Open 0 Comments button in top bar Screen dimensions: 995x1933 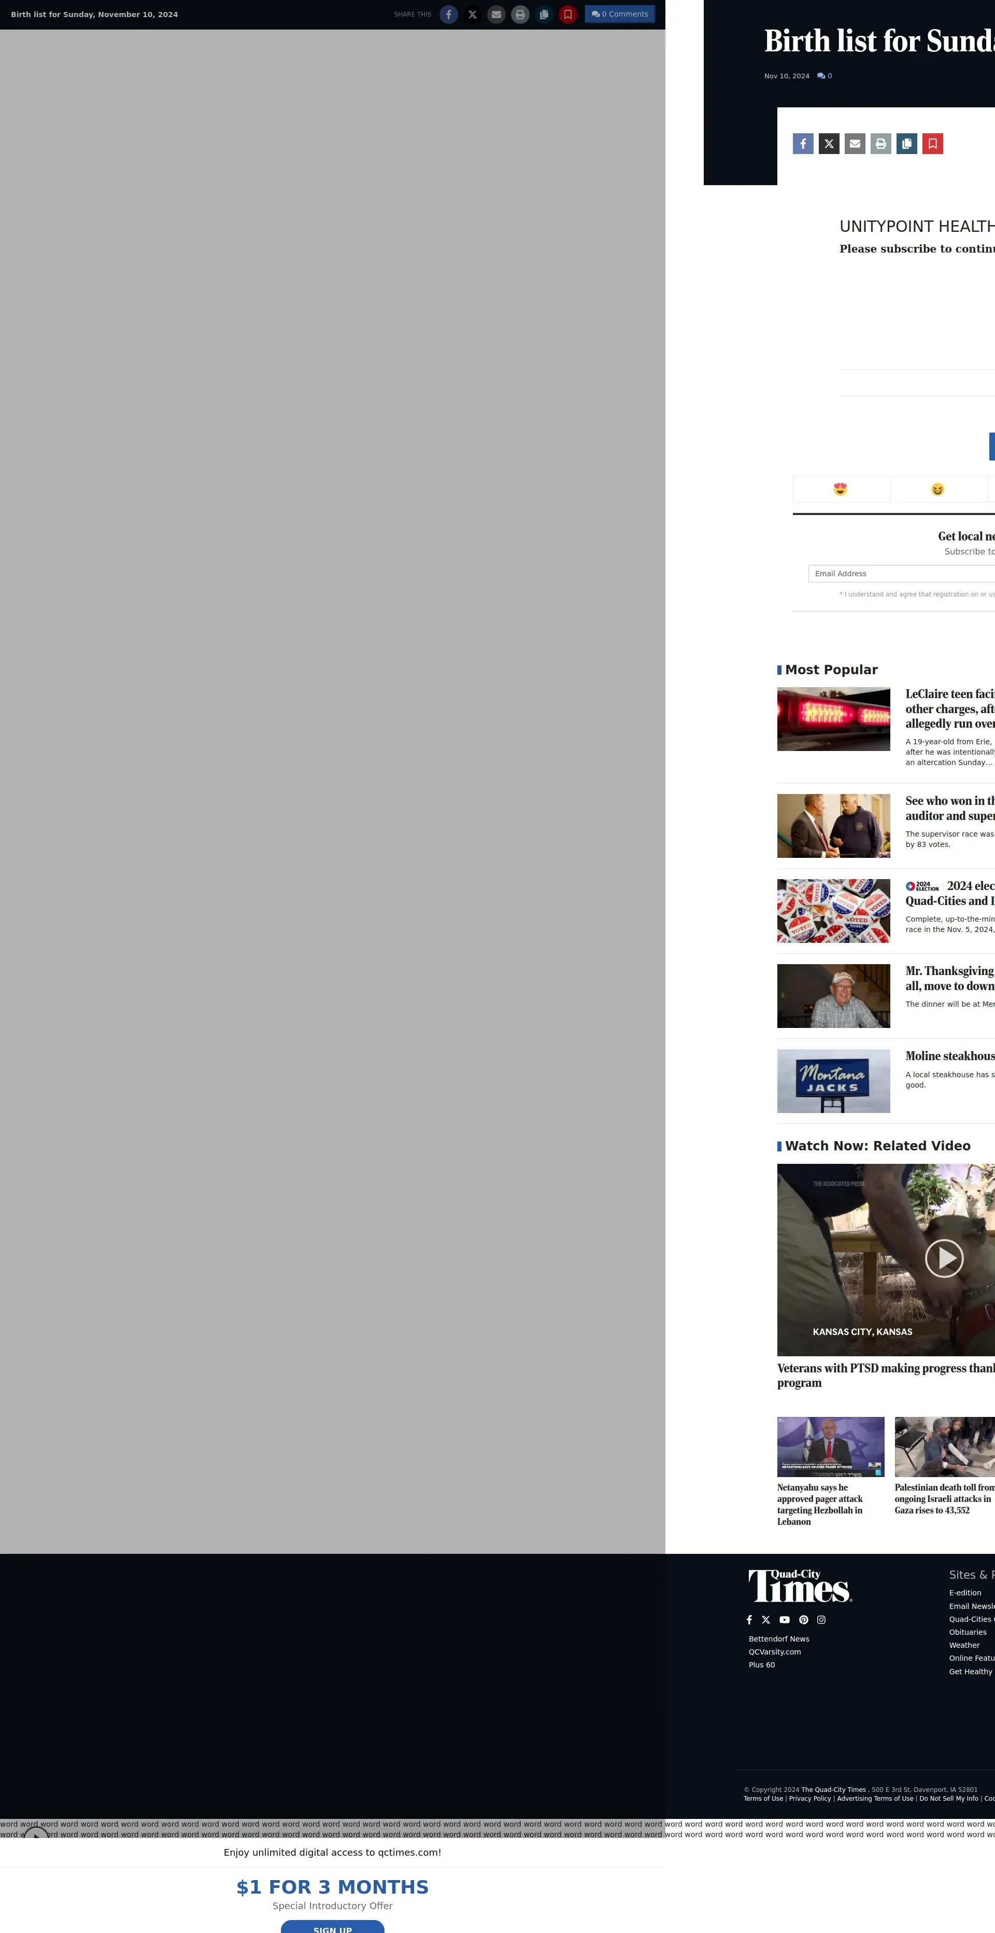tap(619, 14)
